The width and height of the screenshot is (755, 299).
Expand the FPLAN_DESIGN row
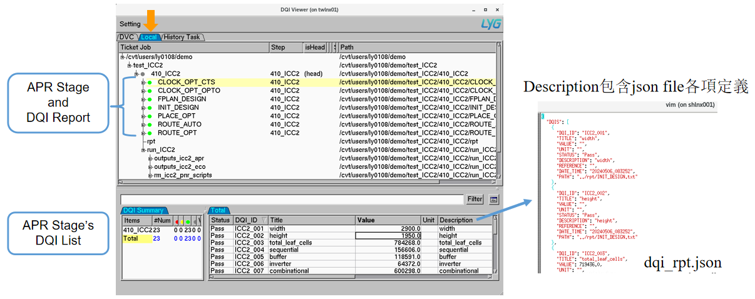point(143,99)
